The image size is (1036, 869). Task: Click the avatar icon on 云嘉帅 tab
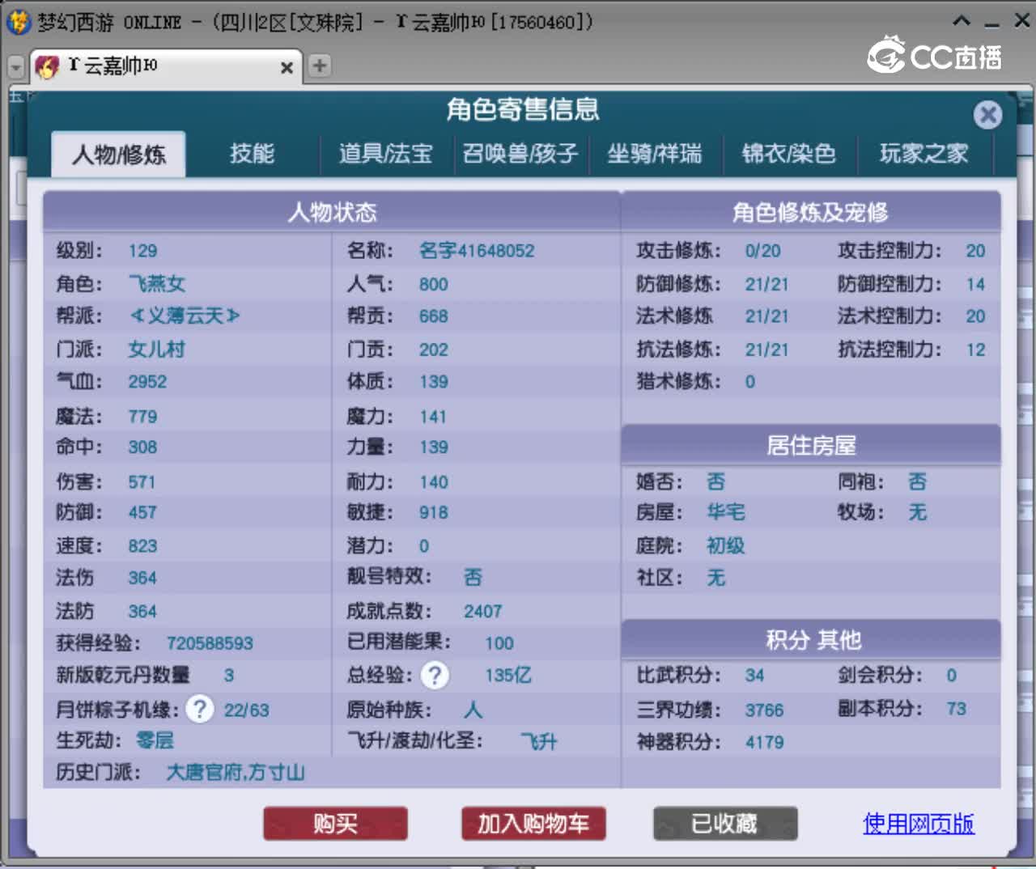point(48,66)
